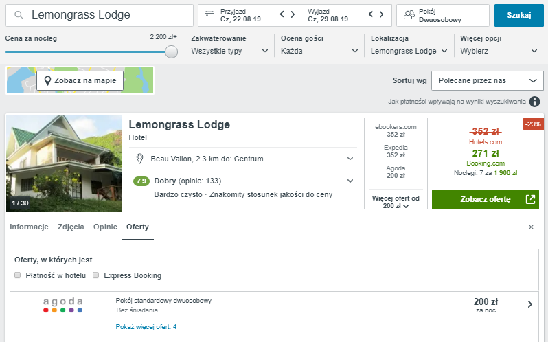548x342 pixels.
Task: Click the Lemongrass Lodge search field
Action: (x=100, y=15)
